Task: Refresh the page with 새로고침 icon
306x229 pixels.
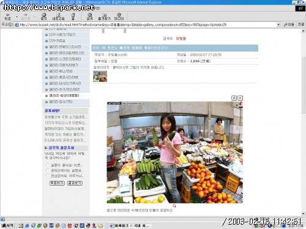Action: (x=58, y=16)
